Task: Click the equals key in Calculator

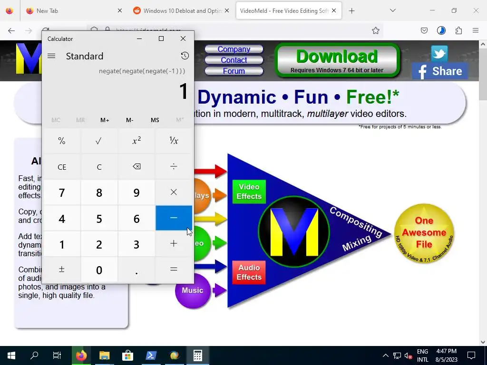Action: pos(174,269)
